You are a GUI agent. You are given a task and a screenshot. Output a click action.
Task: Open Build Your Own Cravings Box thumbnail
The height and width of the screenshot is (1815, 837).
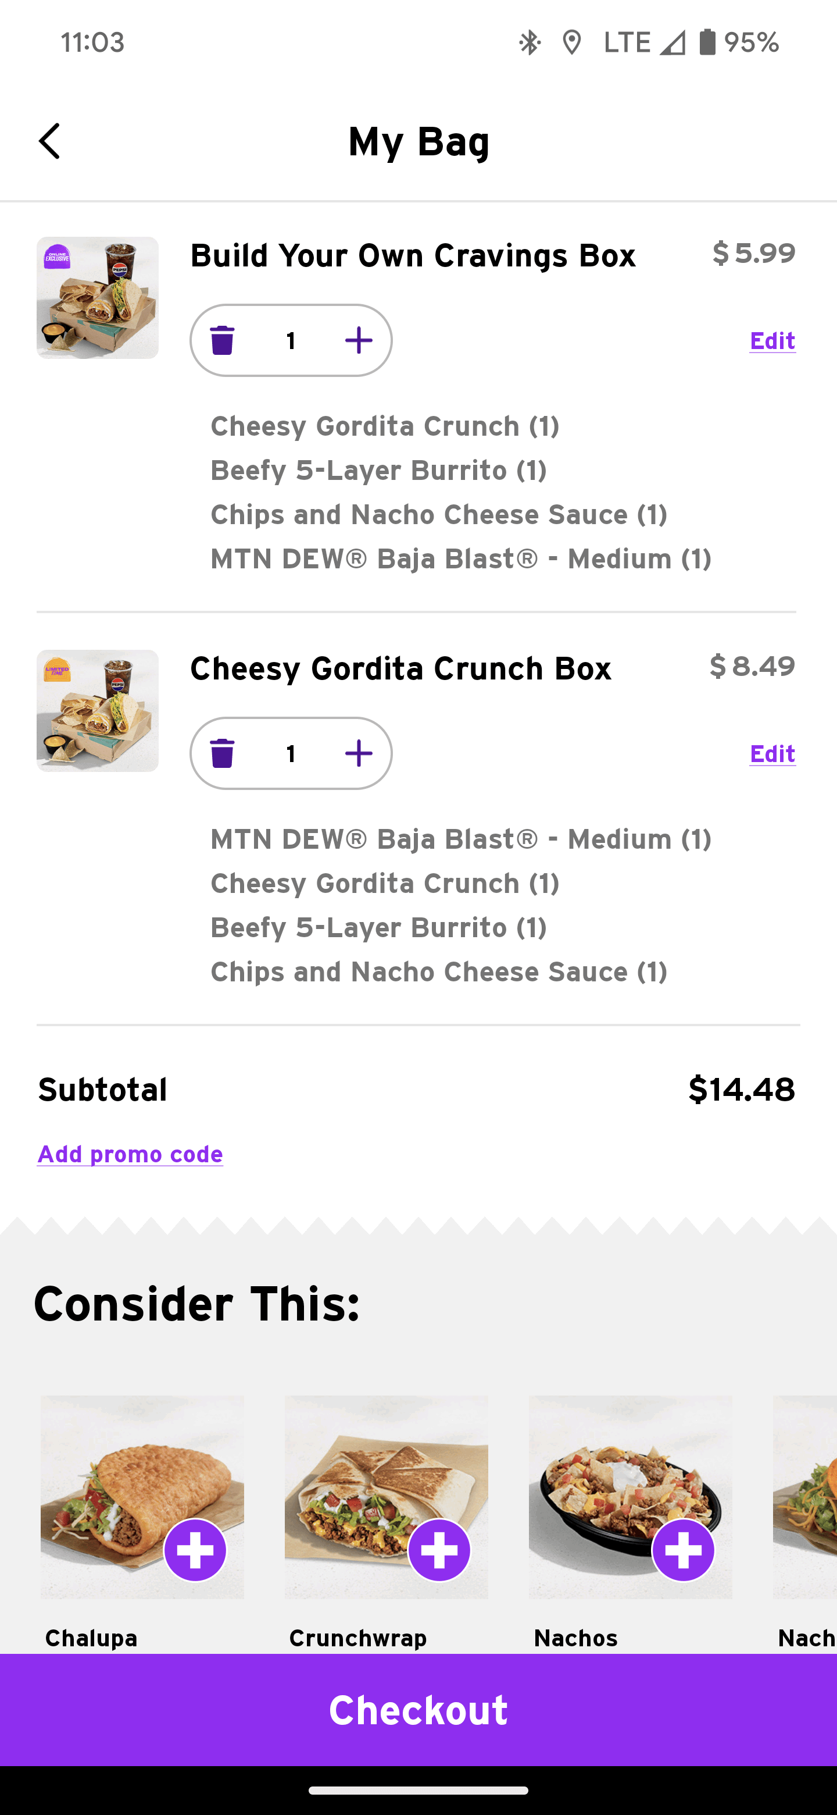click(97, 297)
